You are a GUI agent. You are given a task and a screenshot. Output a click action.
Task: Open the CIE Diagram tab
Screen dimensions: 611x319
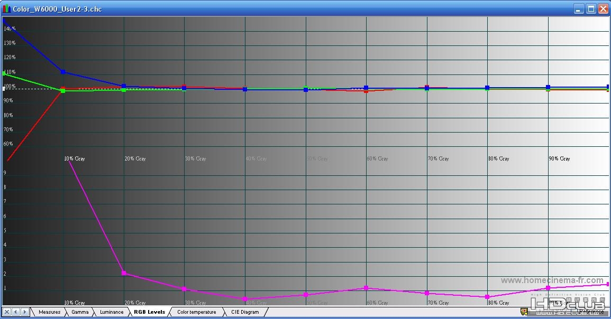click(245, 312)
